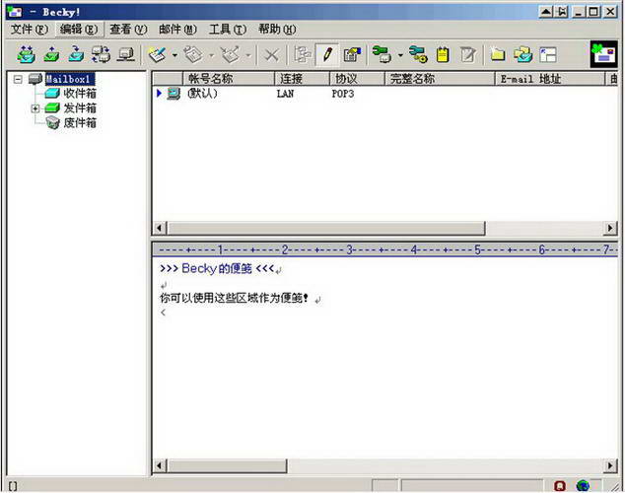
Task: Open the dropdown arrow next to reply icon
Action: (x=211, y=55)
